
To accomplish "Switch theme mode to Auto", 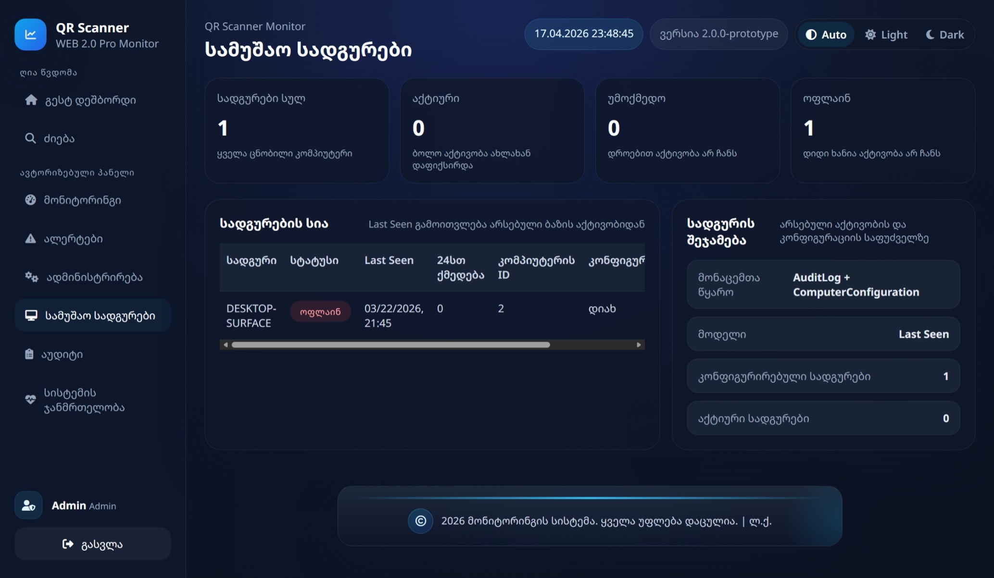I will 826,35.
